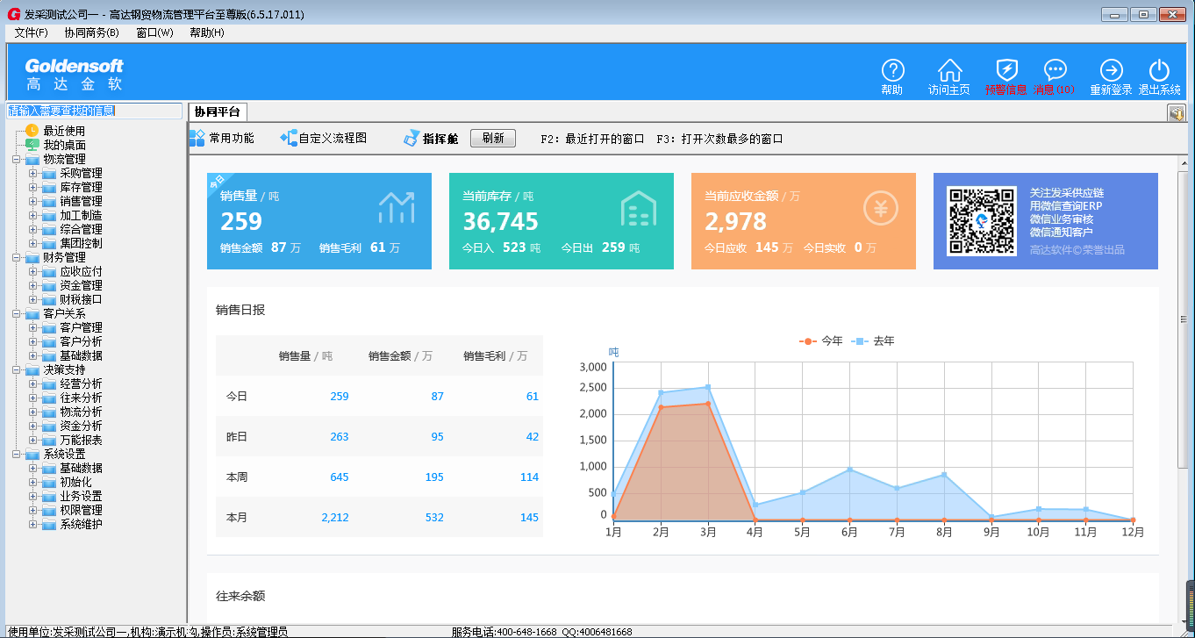Click the re-login (重新登录) arrow icon
The height and width of the screenshot is (638, 1195).
point(1111,72)
